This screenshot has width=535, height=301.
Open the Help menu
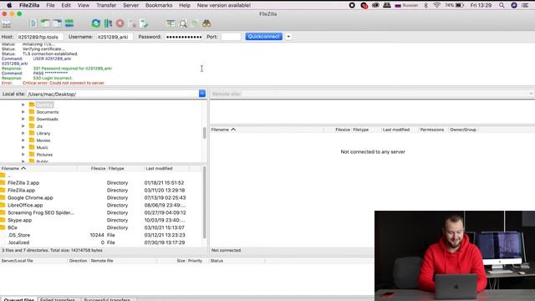point(185,5)
